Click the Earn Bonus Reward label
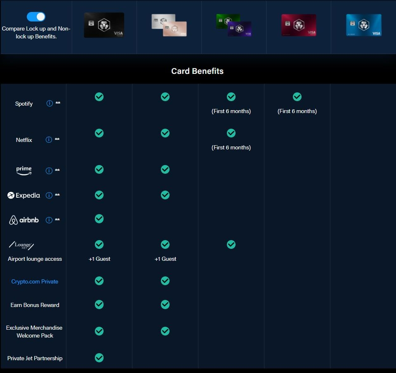Screen dimensions: 396x373 coord(35,305)
